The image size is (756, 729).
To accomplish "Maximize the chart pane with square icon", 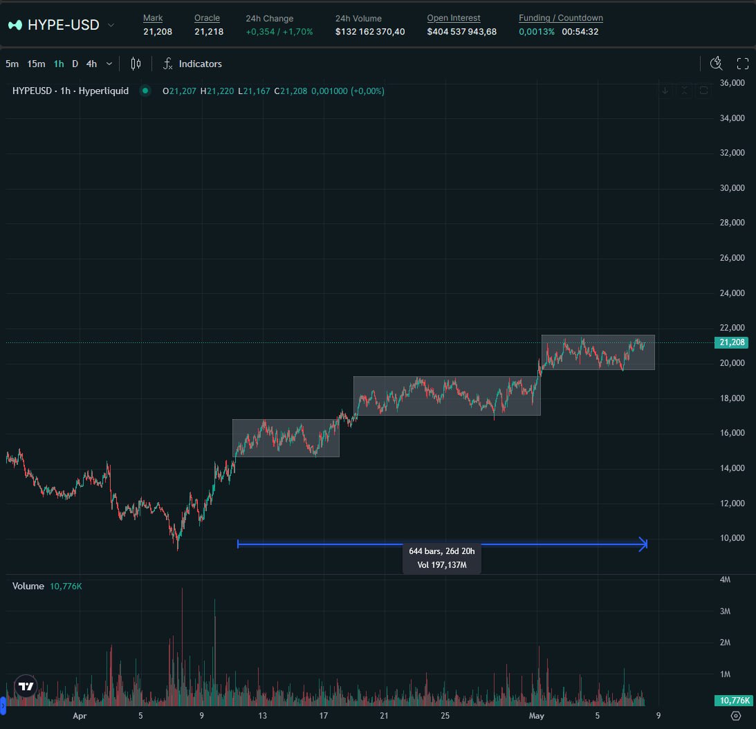I will pos(703,91).
